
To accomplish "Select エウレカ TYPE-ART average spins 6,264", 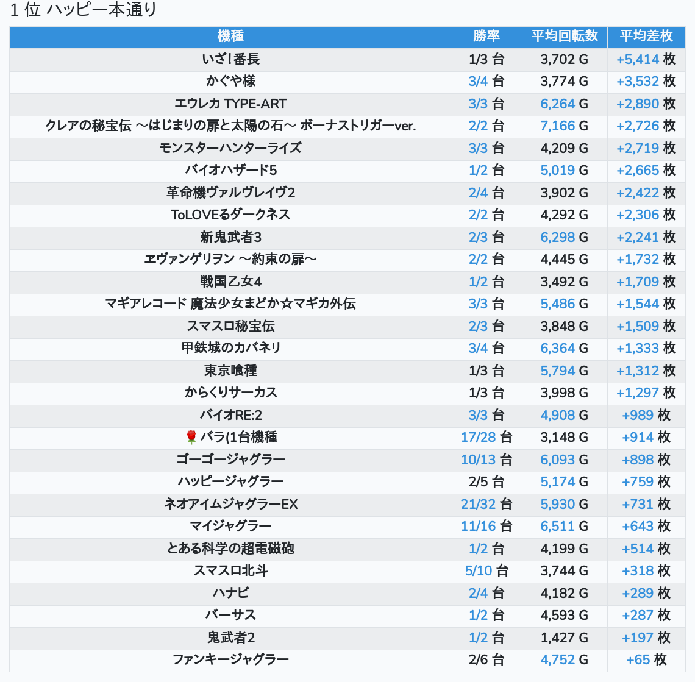I will (557, 104).
